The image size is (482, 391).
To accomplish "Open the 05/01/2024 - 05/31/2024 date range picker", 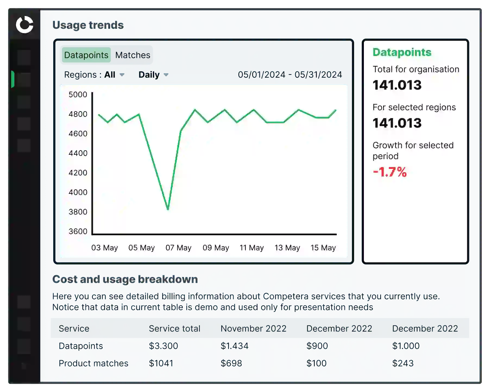I will pyautogui.click(x=290, y=75).
